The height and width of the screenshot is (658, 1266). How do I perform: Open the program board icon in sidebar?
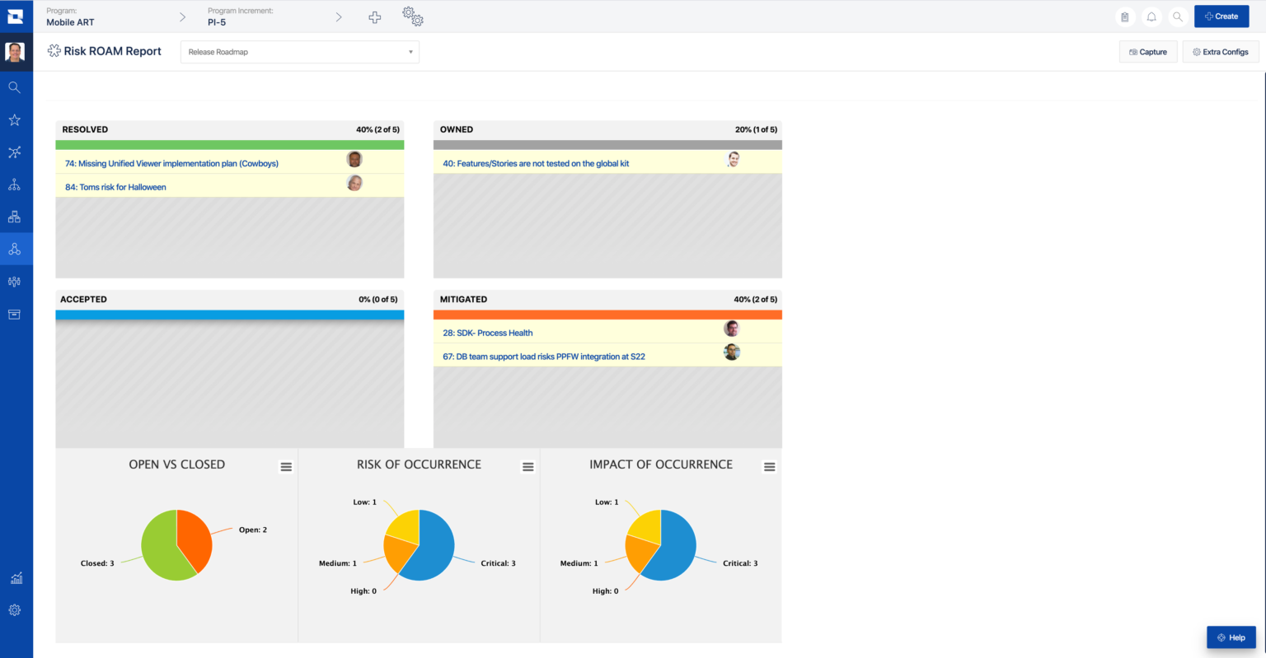[x=15, y=217]
